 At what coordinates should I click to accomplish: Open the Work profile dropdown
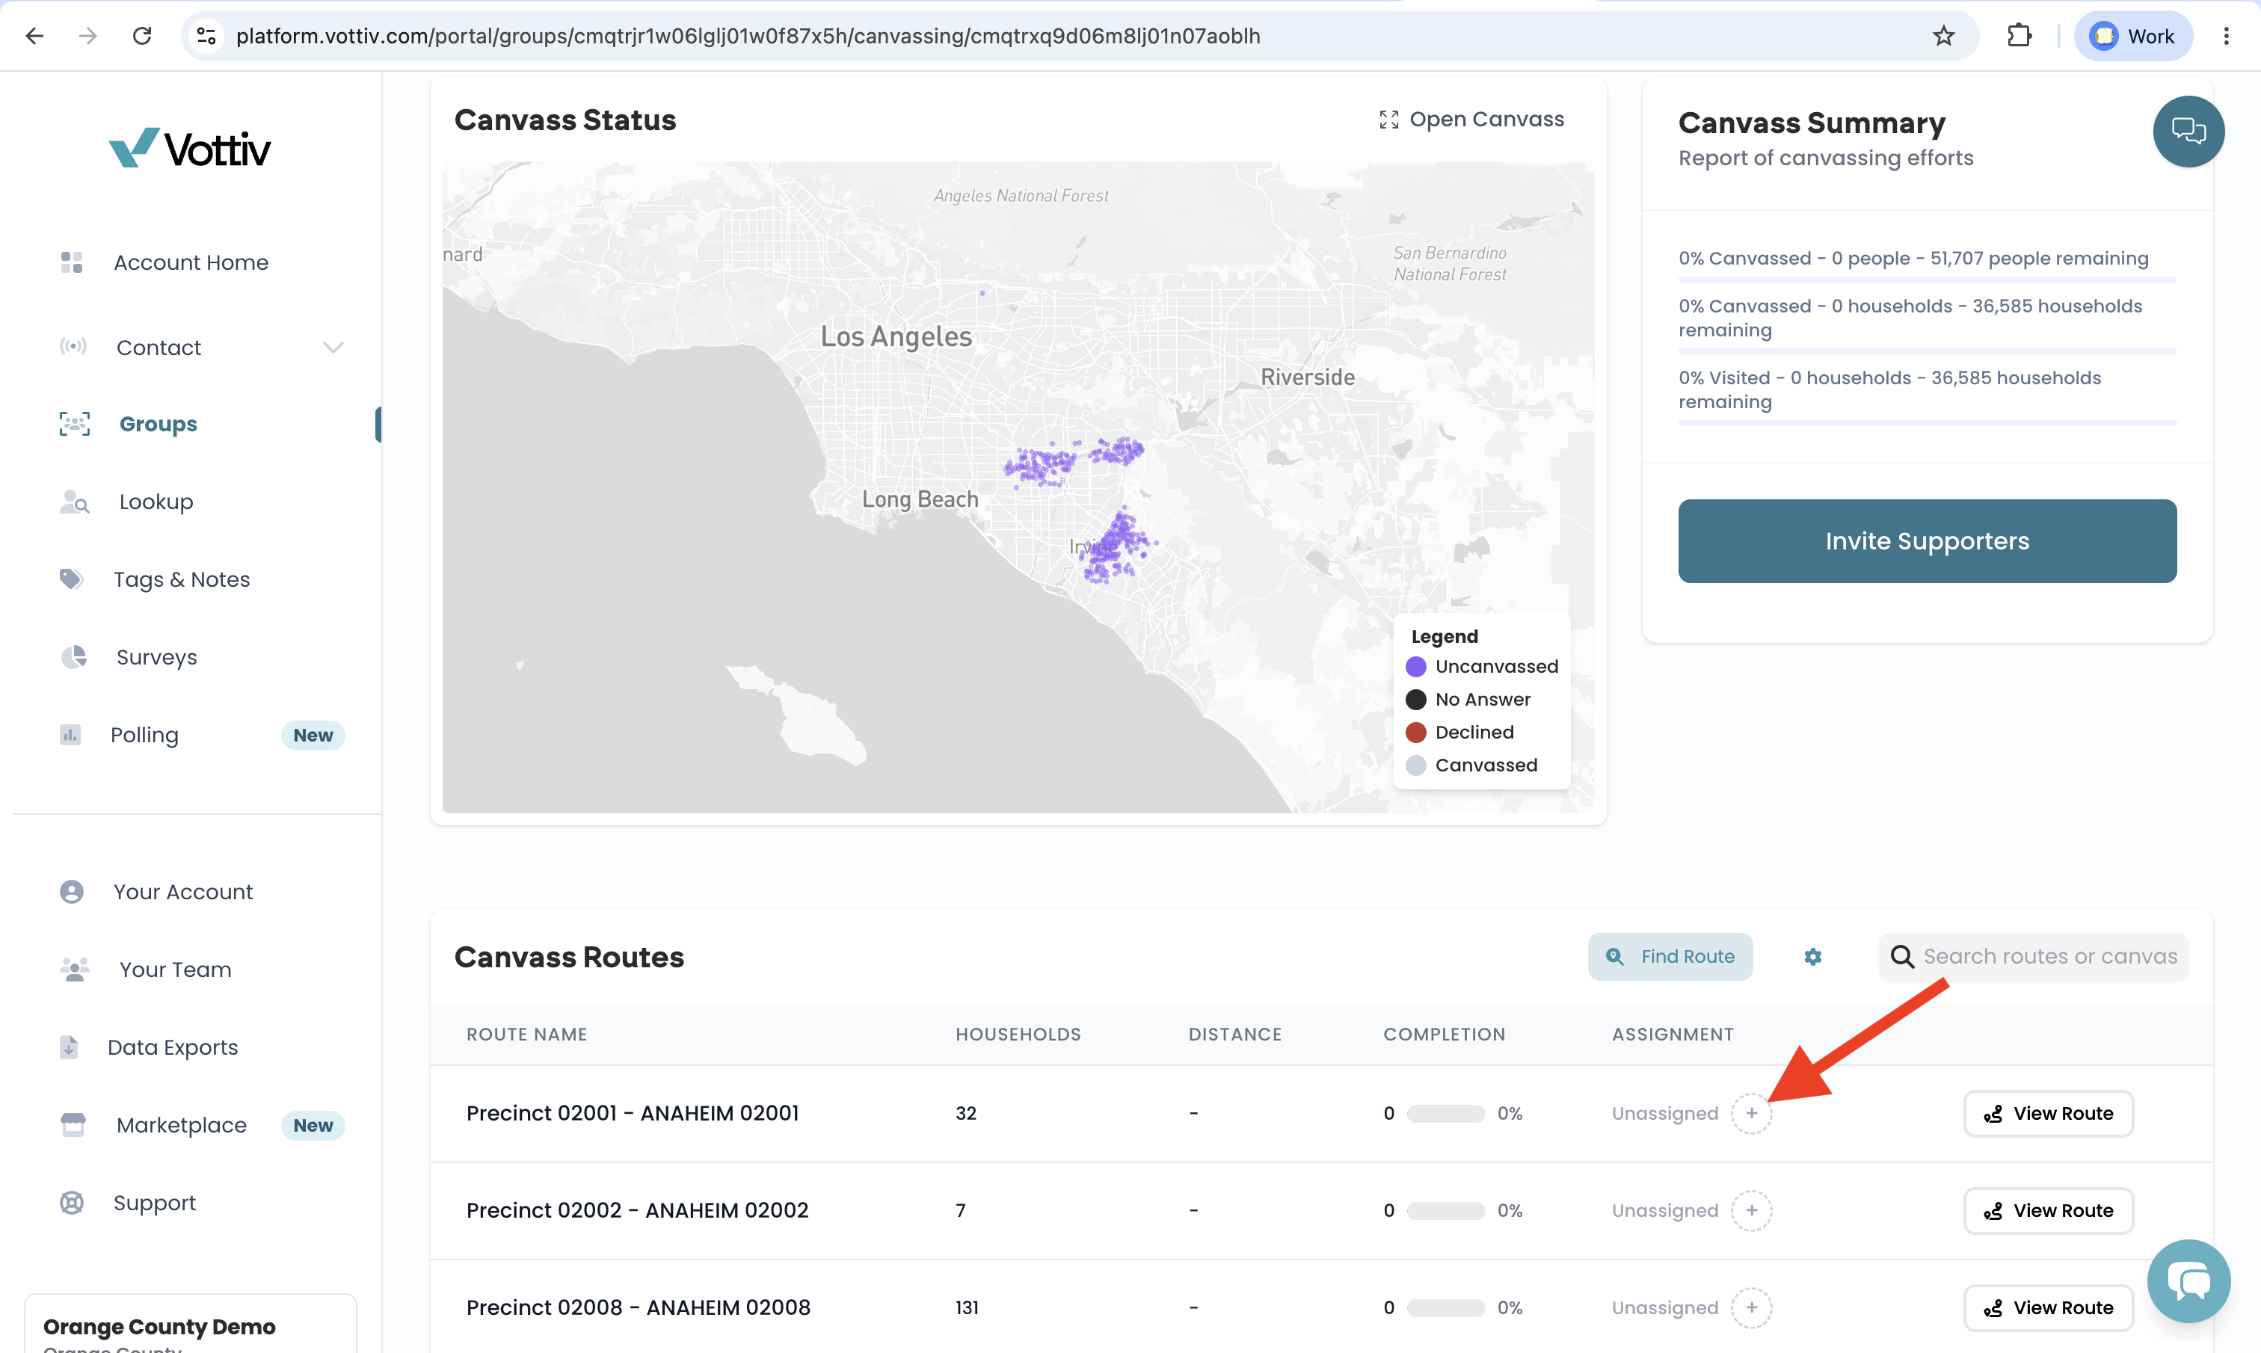pos(2132,36)
